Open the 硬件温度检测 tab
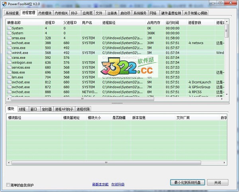Viewport: 239px width, 192px height. point(171,13)
